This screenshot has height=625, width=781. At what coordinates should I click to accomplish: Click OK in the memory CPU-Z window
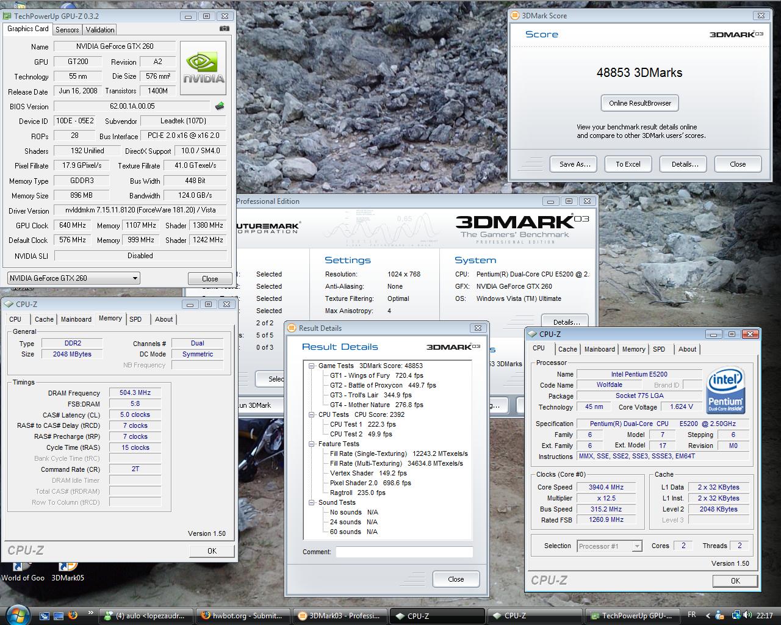click(212, 551)
